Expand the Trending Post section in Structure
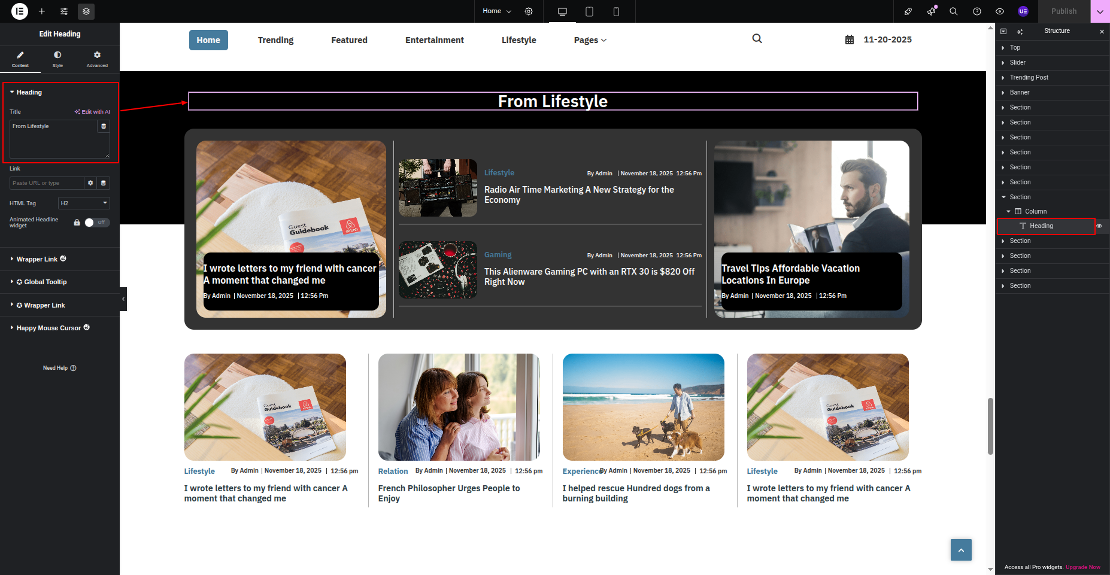 pos(1003,78)
